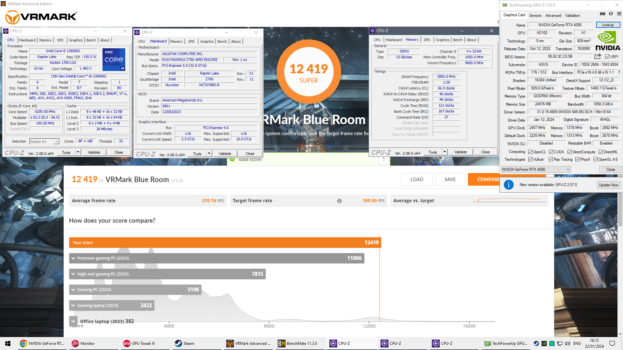This screenshot has height=350, width=623.
Task: Open Tools dropdown arrow in CPU tab window
Action: (78, 152)
